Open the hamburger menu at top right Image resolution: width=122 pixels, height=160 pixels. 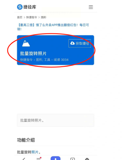91,7
